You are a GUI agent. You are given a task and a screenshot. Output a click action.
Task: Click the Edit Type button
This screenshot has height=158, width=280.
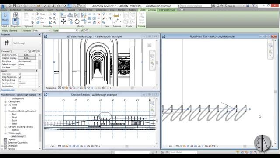click(34, 51)
